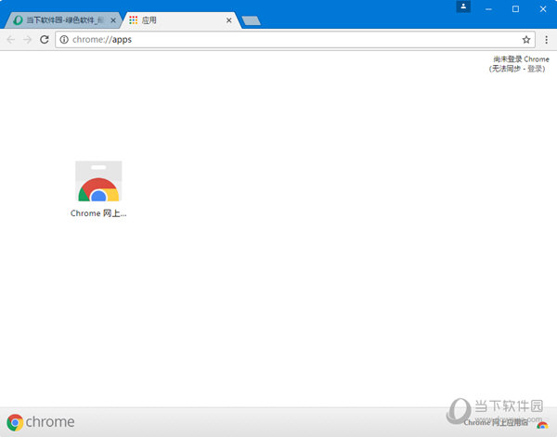Image resolution: width=557 pixels, height=437 pixels.
Task: Open a new tab
Action: pyautogui.click(x=251, y=20)
